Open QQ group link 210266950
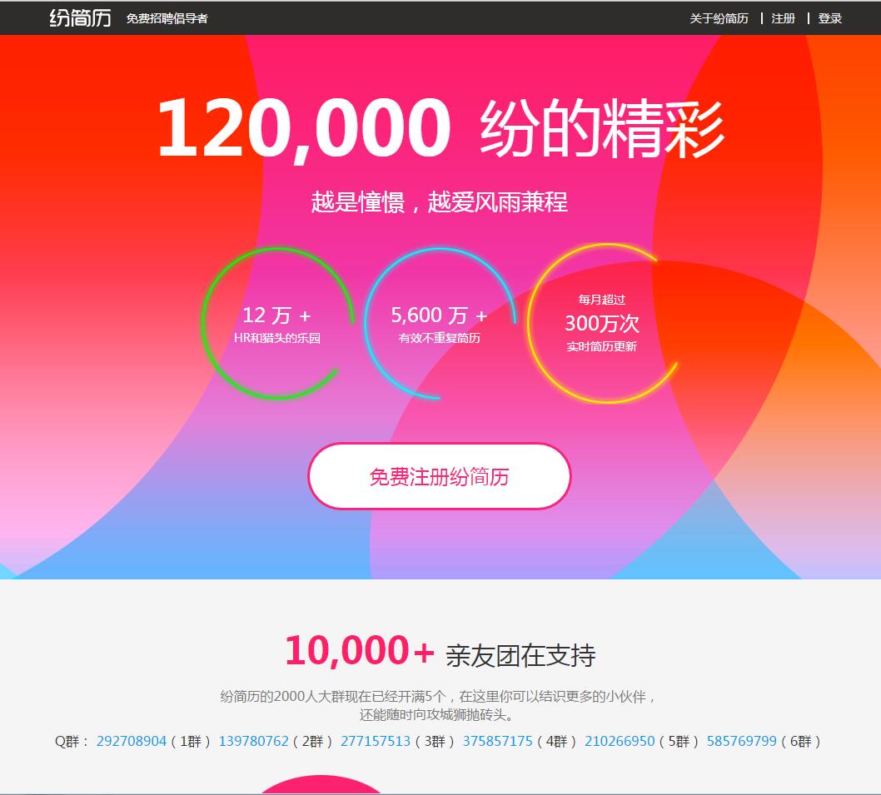Viewport: 881px width, 795px height. coord(620,741)
